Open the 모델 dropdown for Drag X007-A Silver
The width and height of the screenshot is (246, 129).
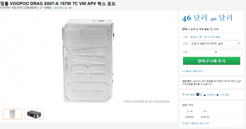click(x=215, y=44)
